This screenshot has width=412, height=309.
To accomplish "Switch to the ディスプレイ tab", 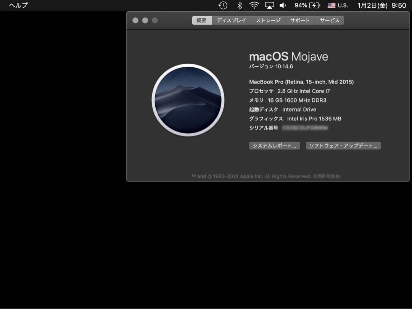I will pyautogui.click(x=231, y=20).
